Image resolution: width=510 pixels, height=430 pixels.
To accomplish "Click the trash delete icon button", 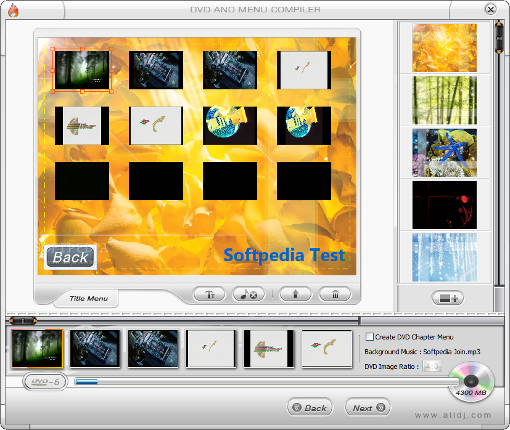I will click(x=335, y=294).
